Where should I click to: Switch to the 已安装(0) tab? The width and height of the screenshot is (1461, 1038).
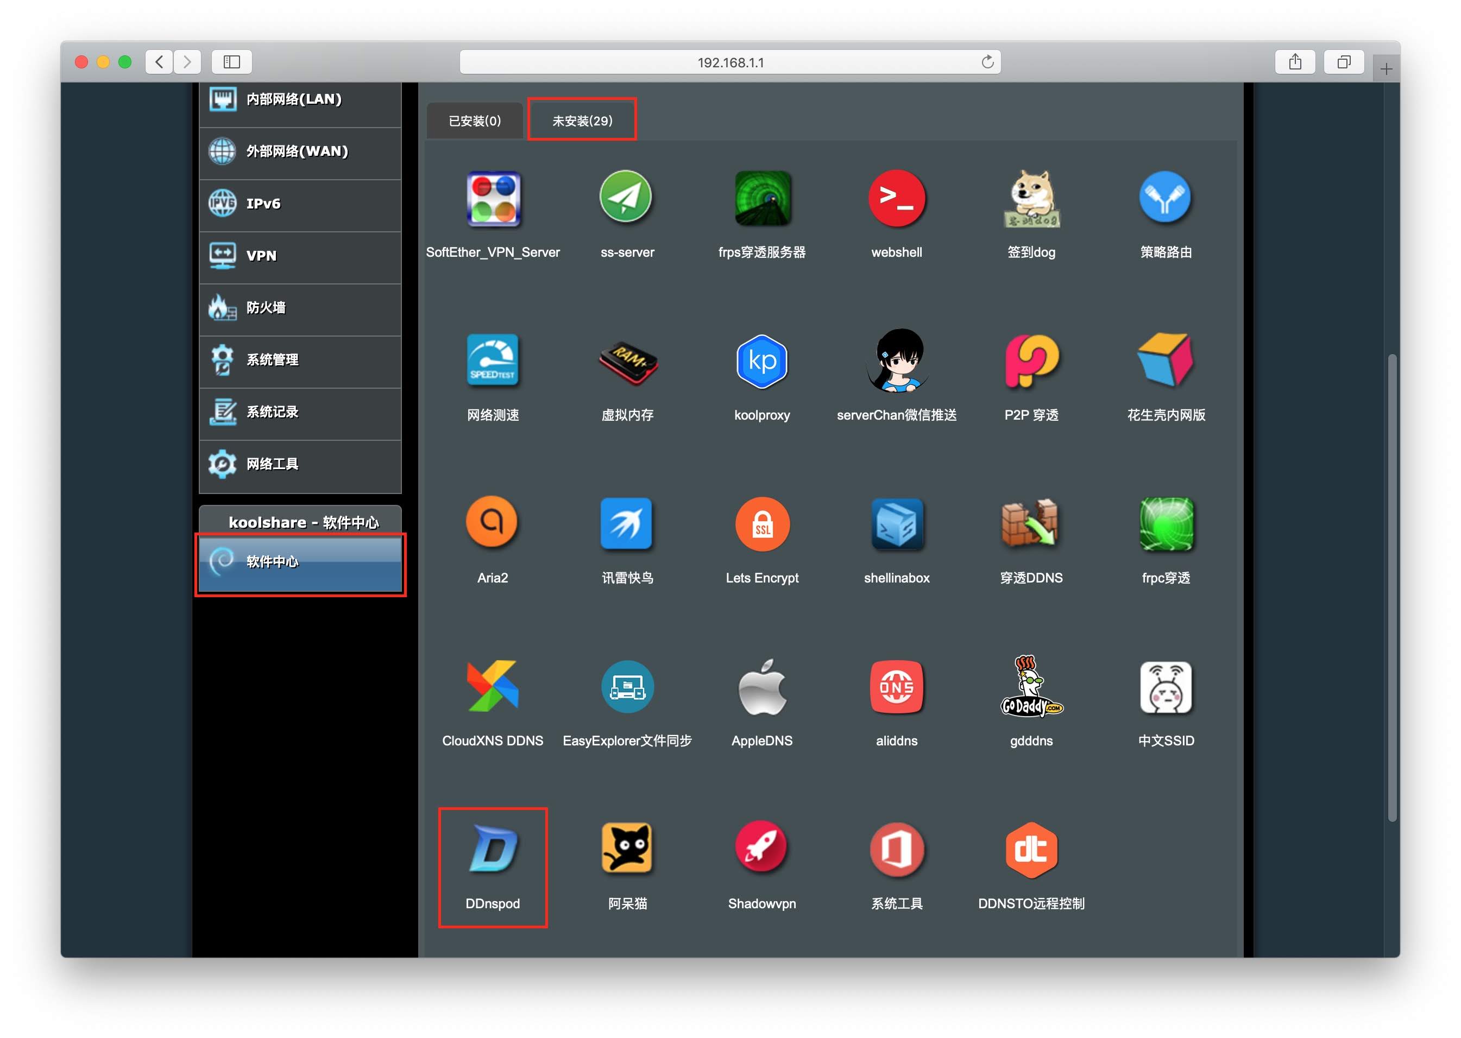[x=475, y=121]
